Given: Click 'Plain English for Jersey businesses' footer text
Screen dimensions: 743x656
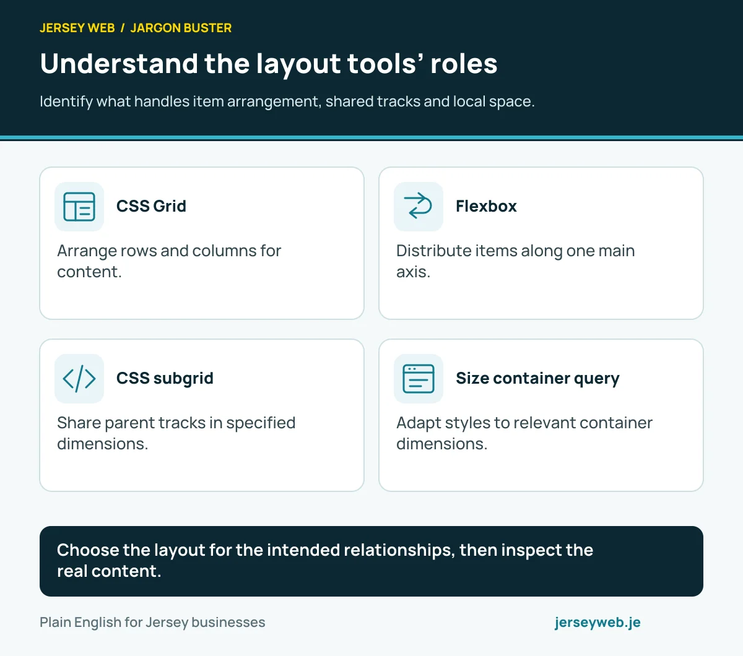Looking at the screenshot, I should point(152,623).
